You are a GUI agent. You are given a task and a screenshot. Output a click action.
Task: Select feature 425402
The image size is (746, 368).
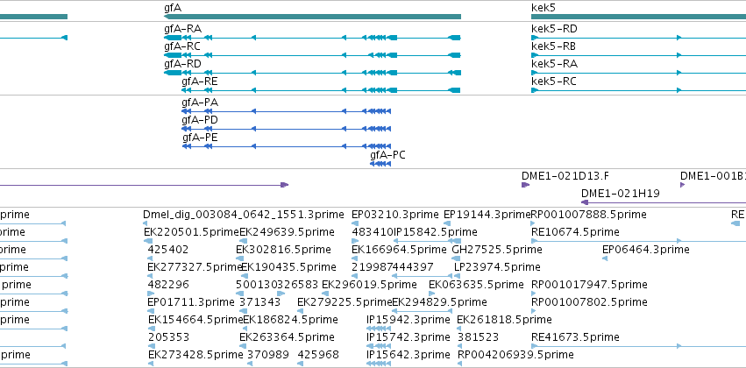(168, 250)
